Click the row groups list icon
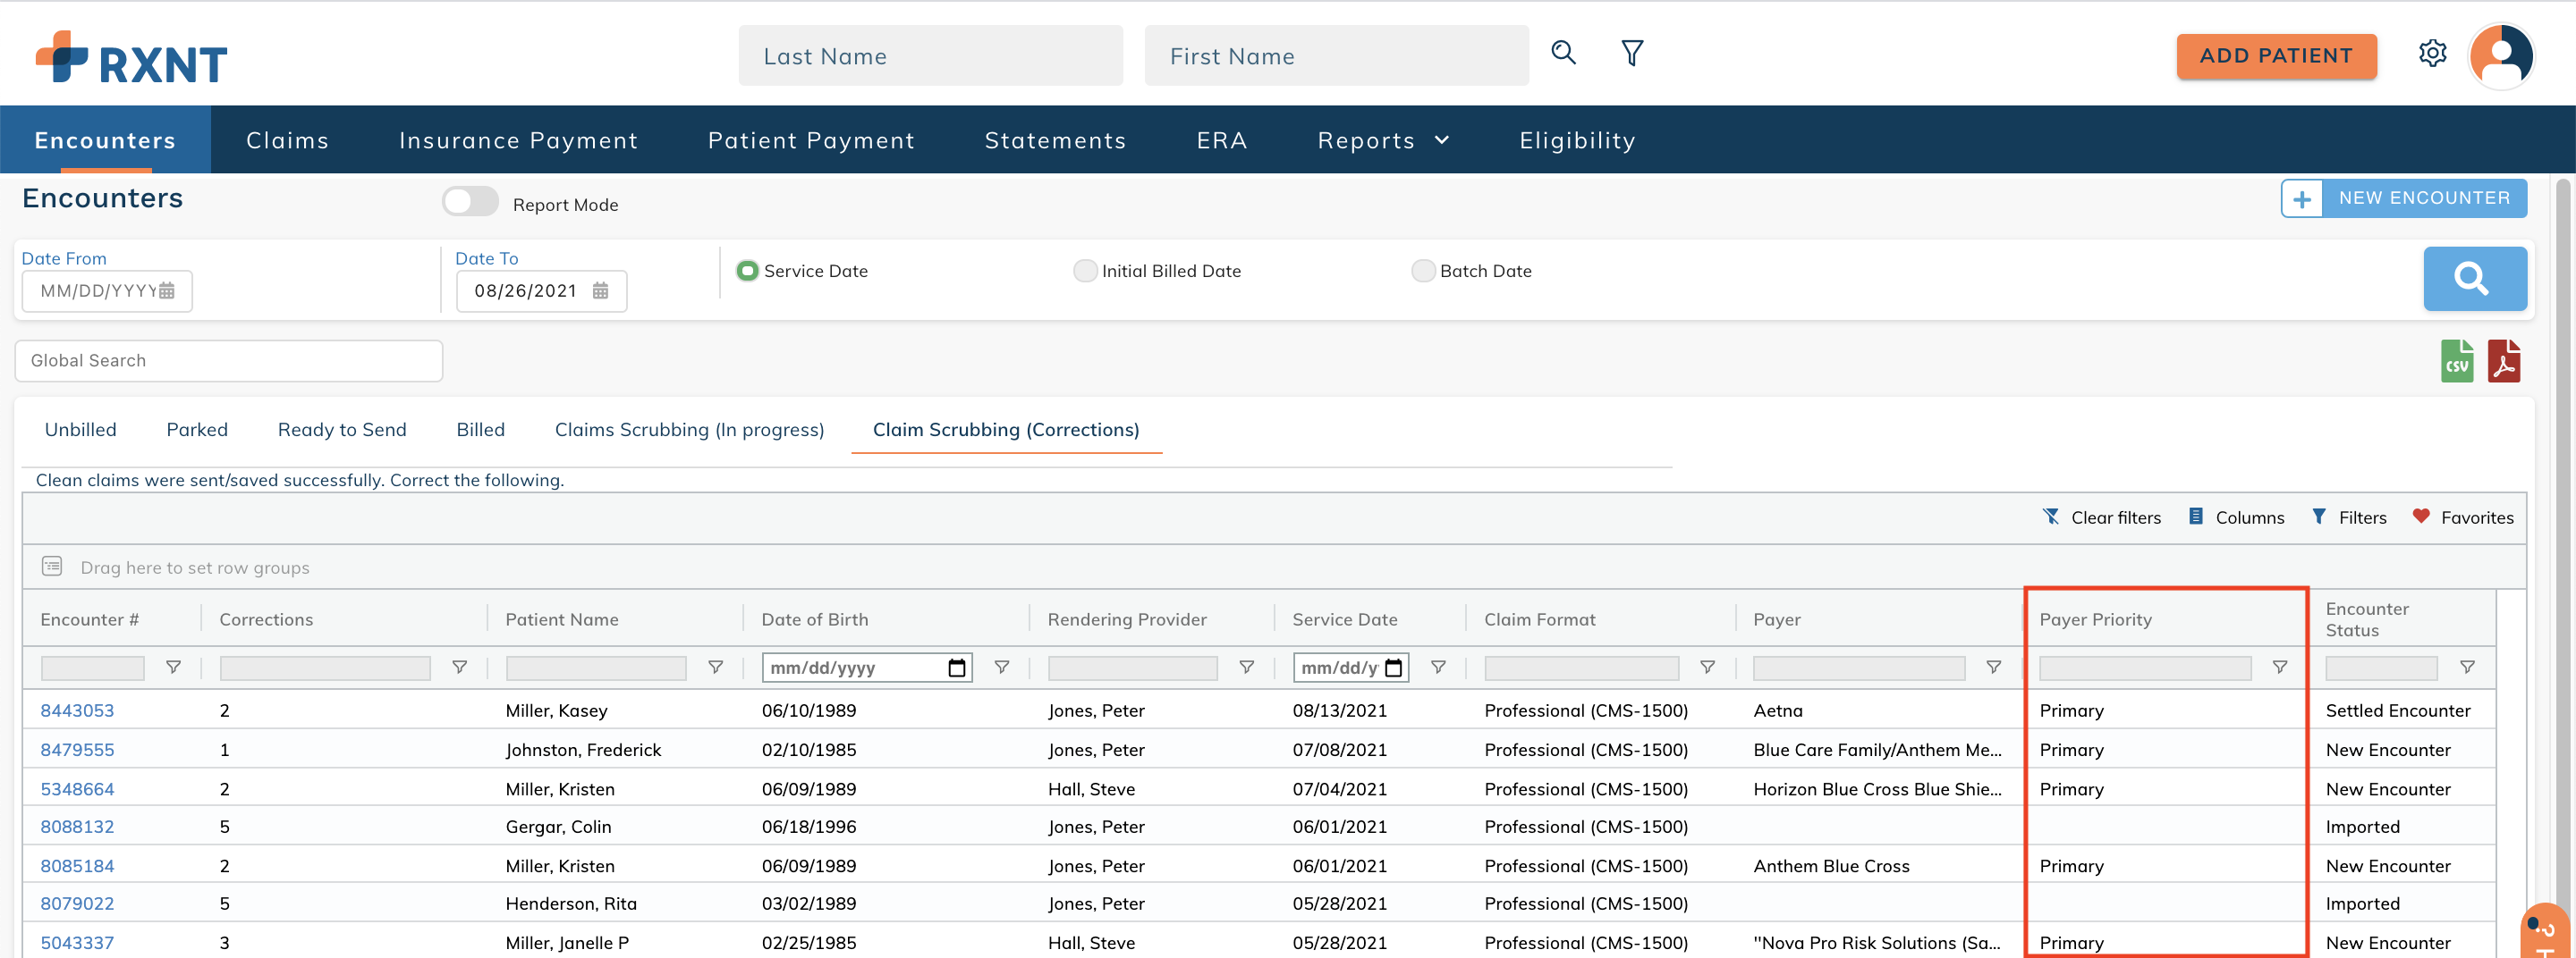 click(x=52, y=567)
